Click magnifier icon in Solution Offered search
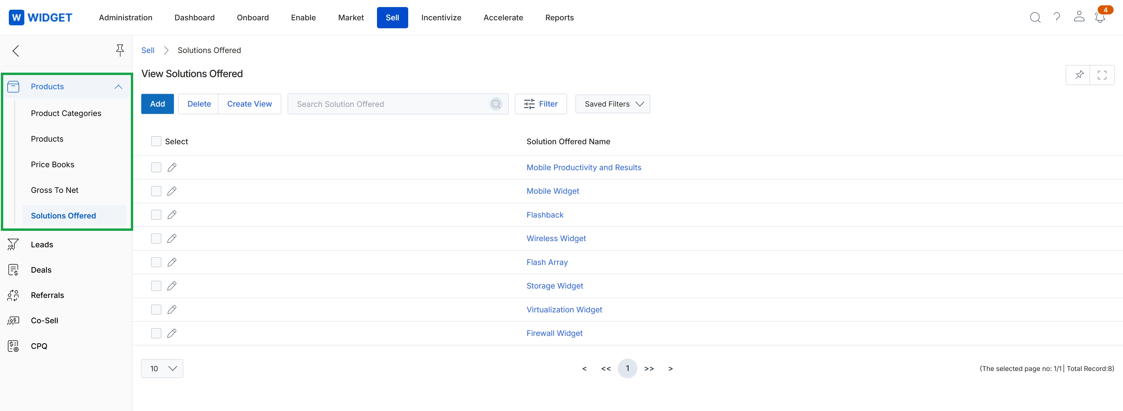The width and height of the screenshot is (1123, 411). [x=496, y=104]
